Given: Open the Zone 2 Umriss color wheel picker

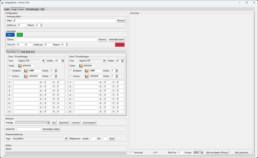Looking at the screenshot, I should pos(87,76).
